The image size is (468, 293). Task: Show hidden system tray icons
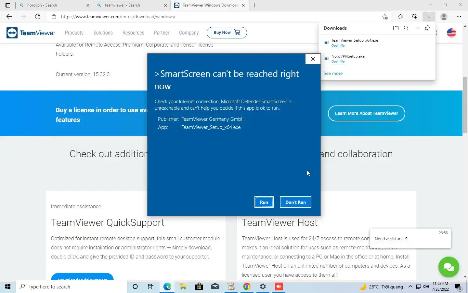[x=410, y=287]
